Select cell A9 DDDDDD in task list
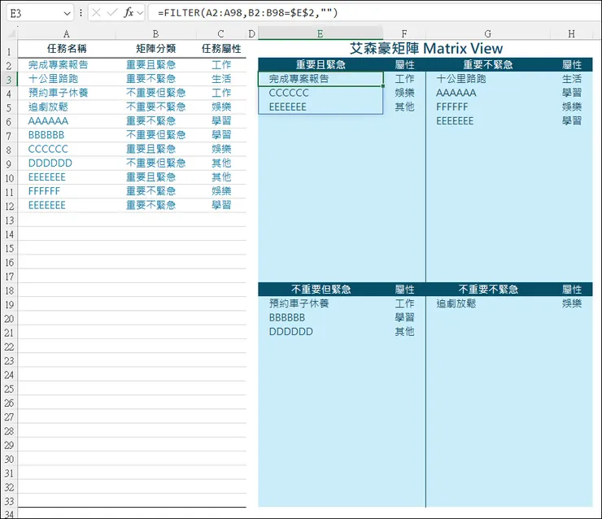 point(67,163)
